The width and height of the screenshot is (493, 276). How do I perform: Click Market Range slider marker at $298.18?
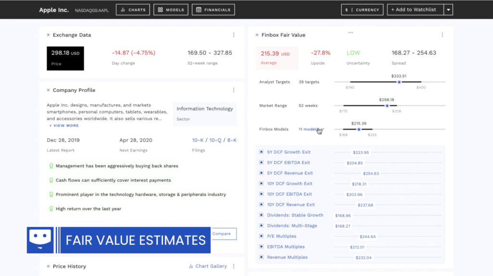point(387,106)
